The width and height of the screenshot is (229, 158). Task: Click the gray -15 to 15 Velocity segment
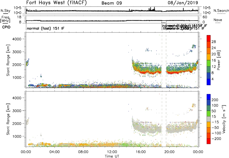(x=209, y=119)
